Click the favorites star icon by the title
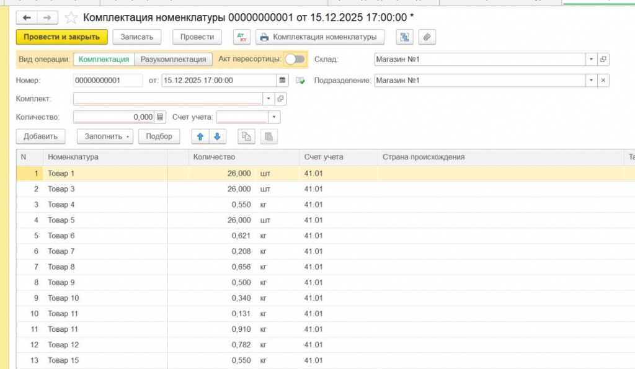Image resolution: width=635 pixels, height=369 pixels. [71, 18]
